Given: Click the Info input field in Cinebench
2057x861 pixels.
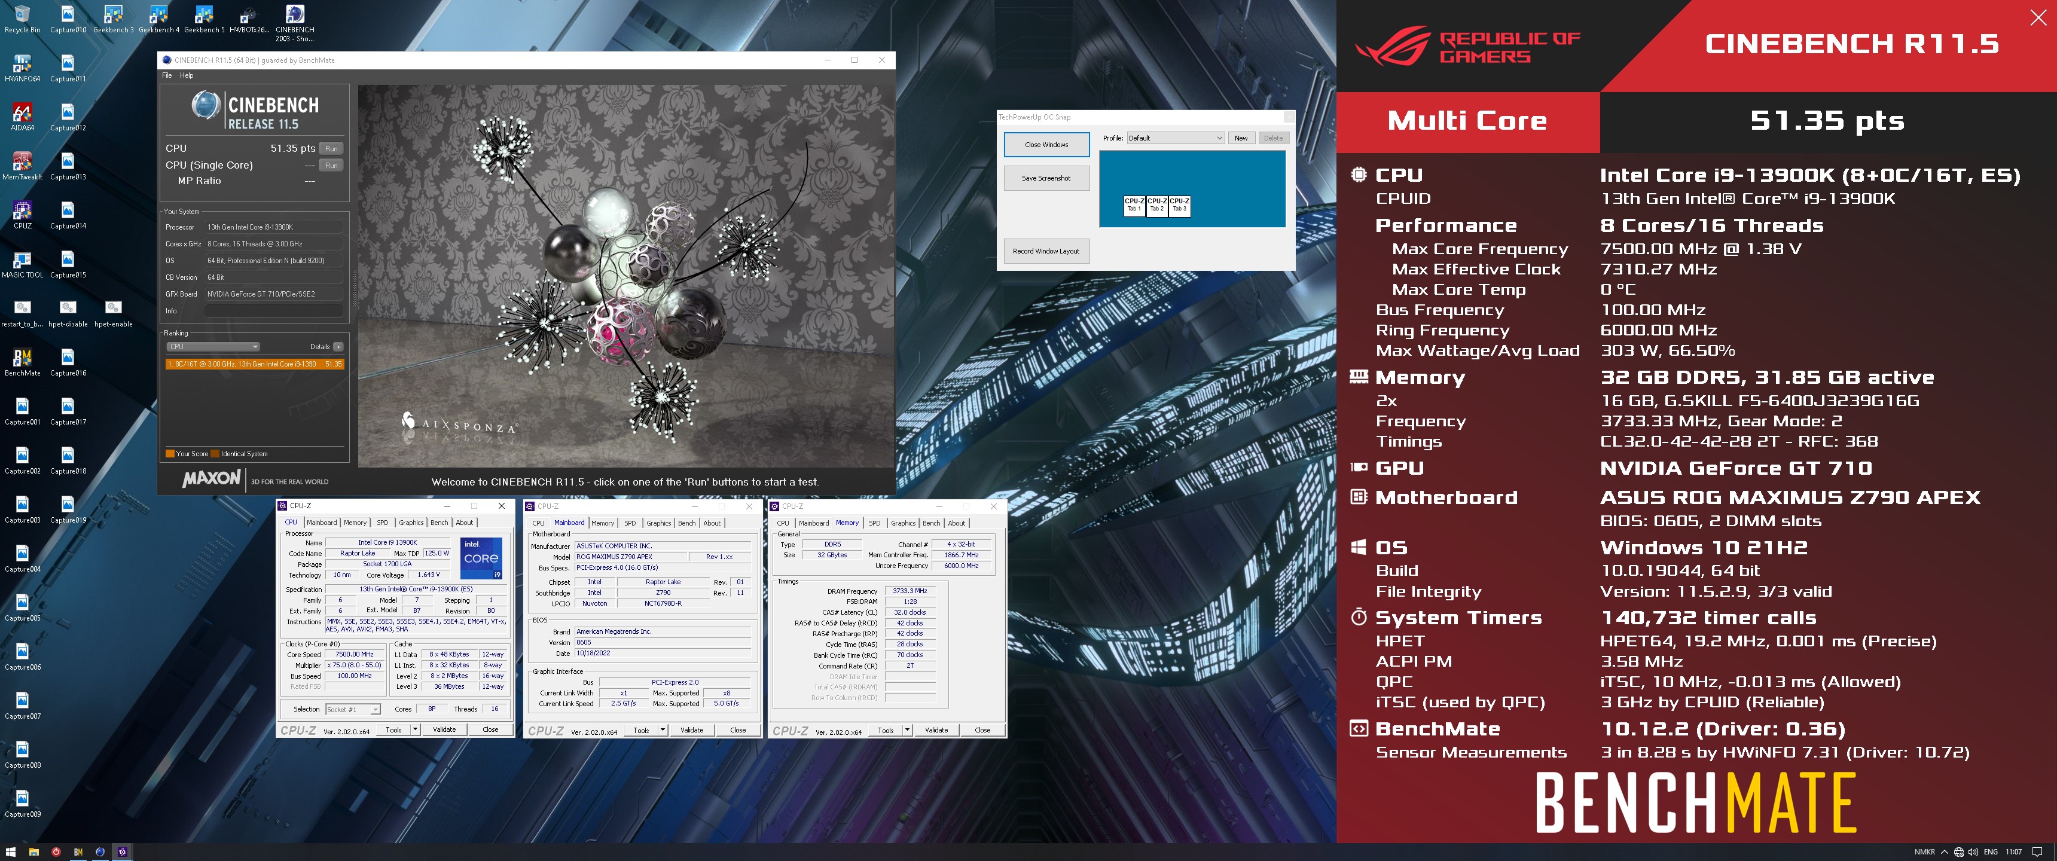Looking at the screenshot, I should [274, 311].
